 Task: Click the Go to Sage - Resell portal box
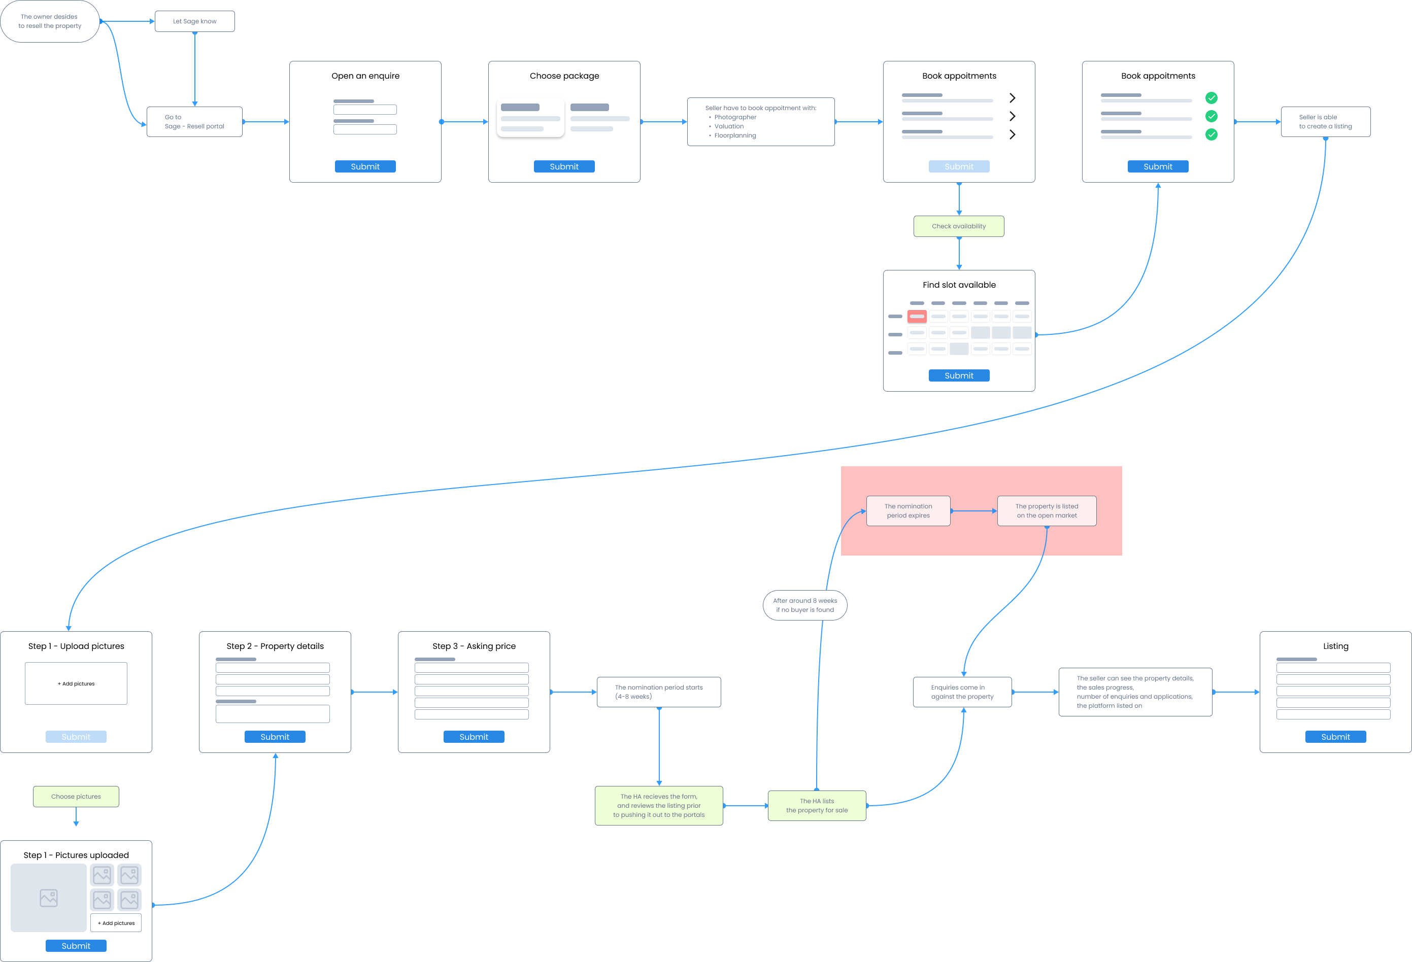coord(194,121)
